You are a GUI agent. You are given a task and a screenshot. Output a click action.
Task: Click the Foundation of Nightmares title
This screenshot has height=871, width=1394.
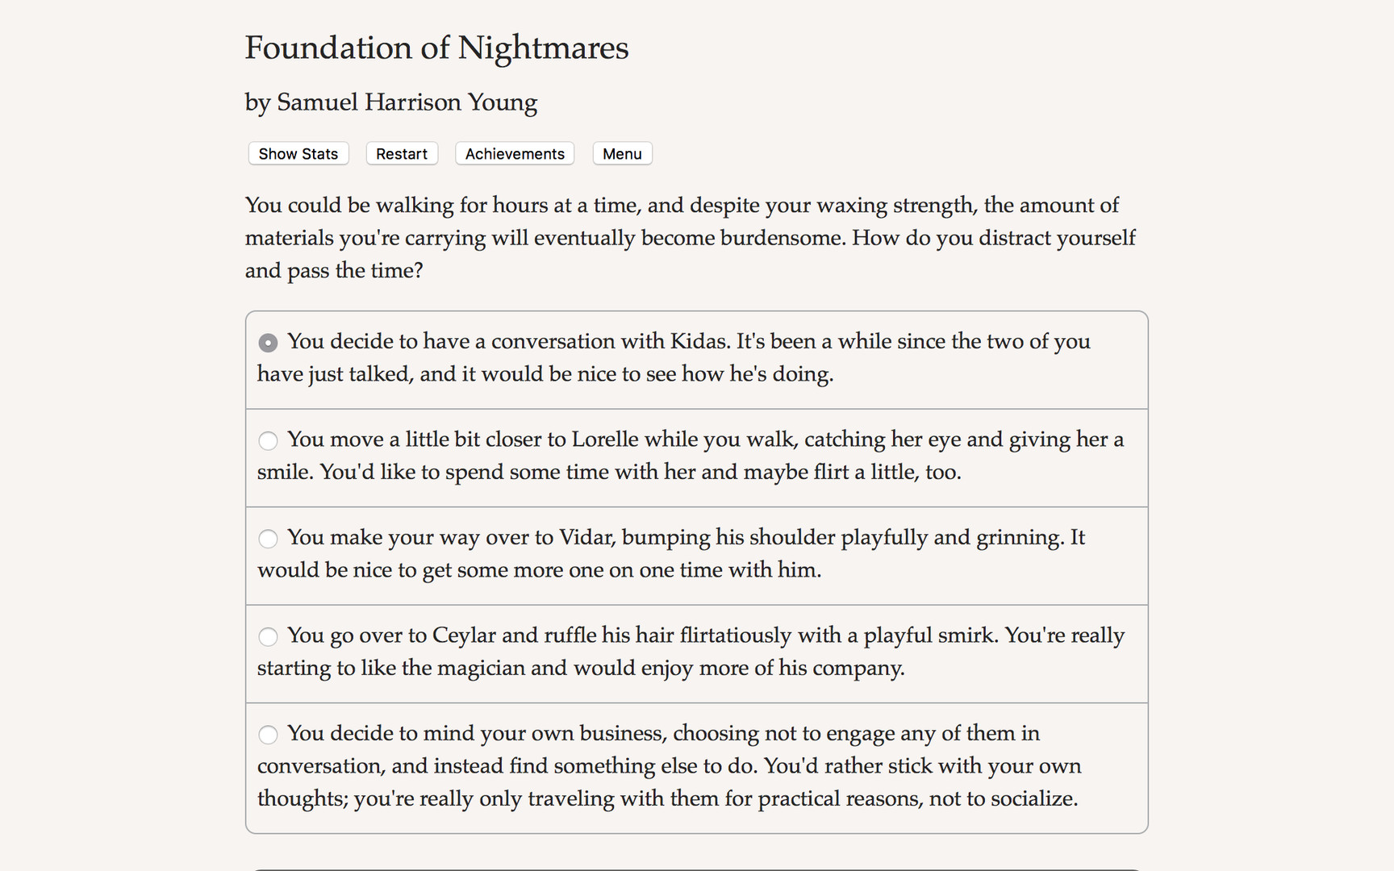point(436,48)
